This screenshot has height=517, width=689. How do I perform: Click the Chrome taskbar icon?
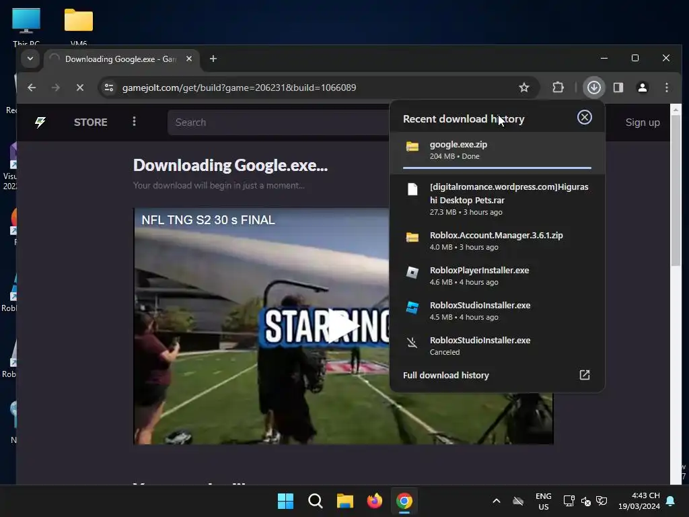(404, 501)
